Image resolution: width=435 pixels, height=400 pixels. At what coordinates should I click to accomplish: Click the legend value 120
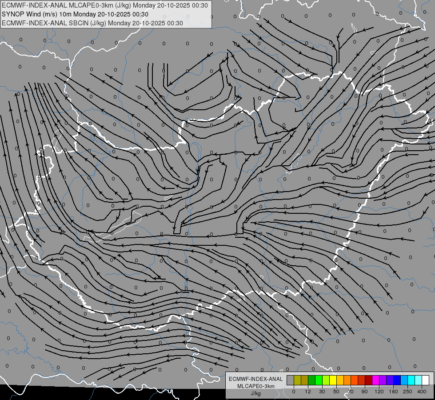point(379,392)
